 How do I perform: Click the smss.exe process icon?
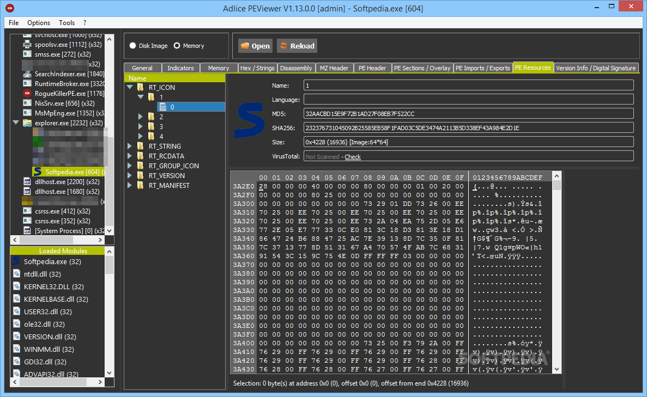[27, 54]
